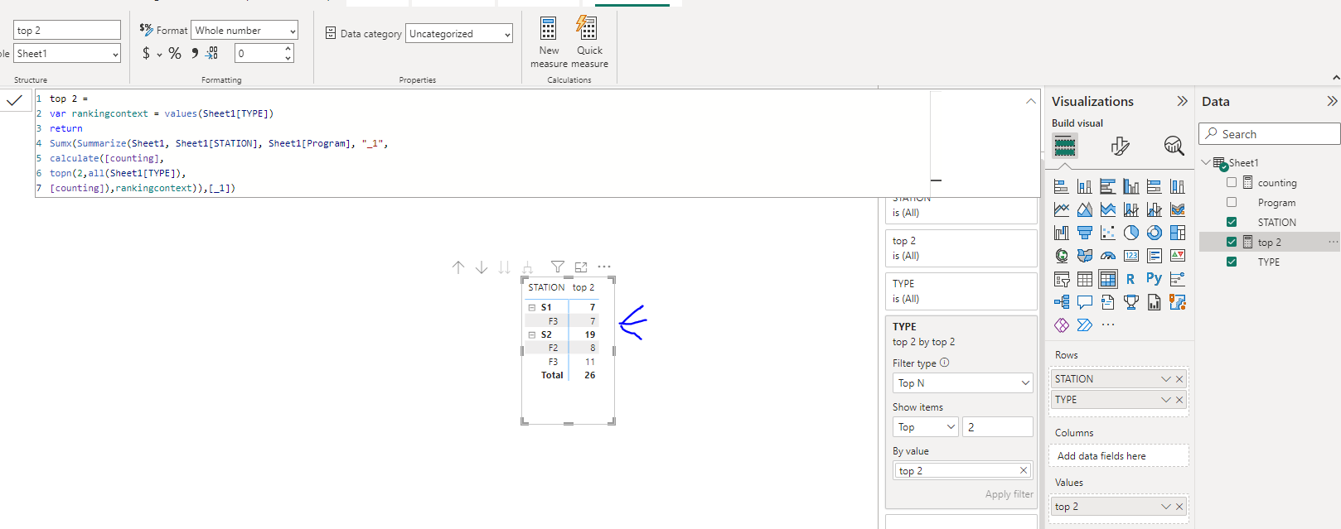Screen dimensions: 1341x529
Task: Click Focus mode icon above the matrix
Action: point(581,267)
